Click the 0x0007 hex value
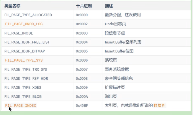Image resolution: width=193 pixels, height=115 pixels. 82,70
